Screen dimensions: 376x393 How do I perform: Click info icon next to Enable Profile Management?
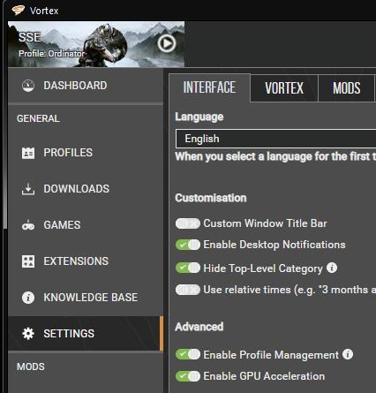(348, 354)
